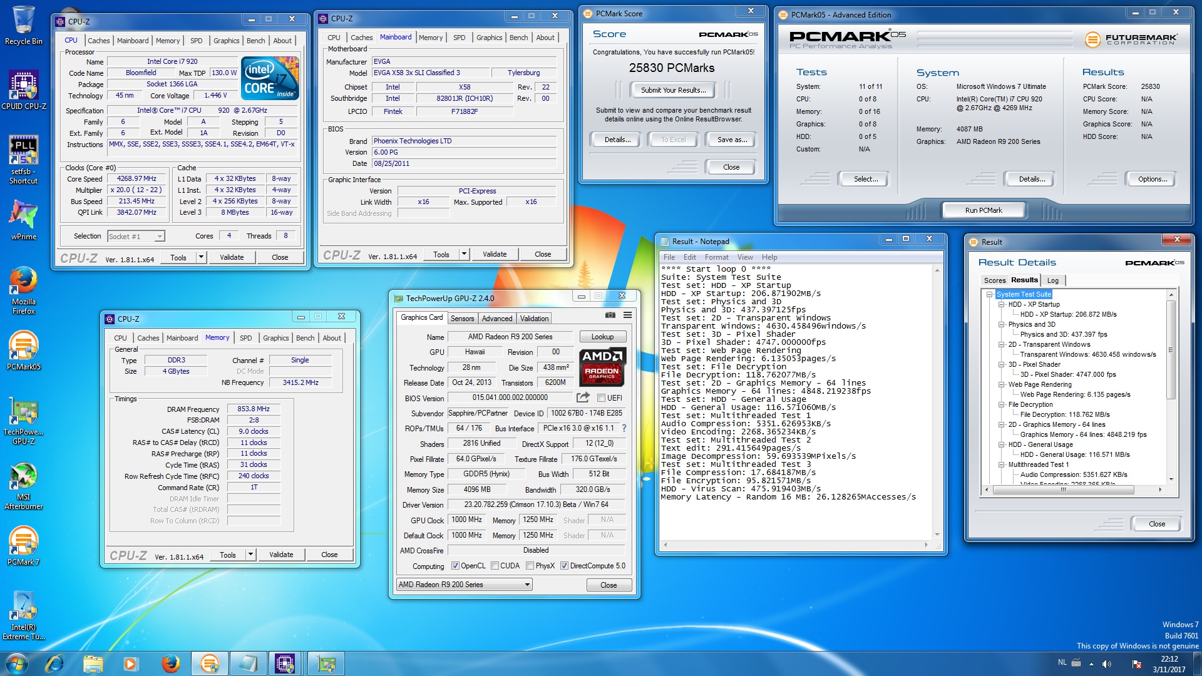1202x676 pixels.
Task: Open the CPUID CPU-Z desktop shortcut
Action: pos(24,90)
